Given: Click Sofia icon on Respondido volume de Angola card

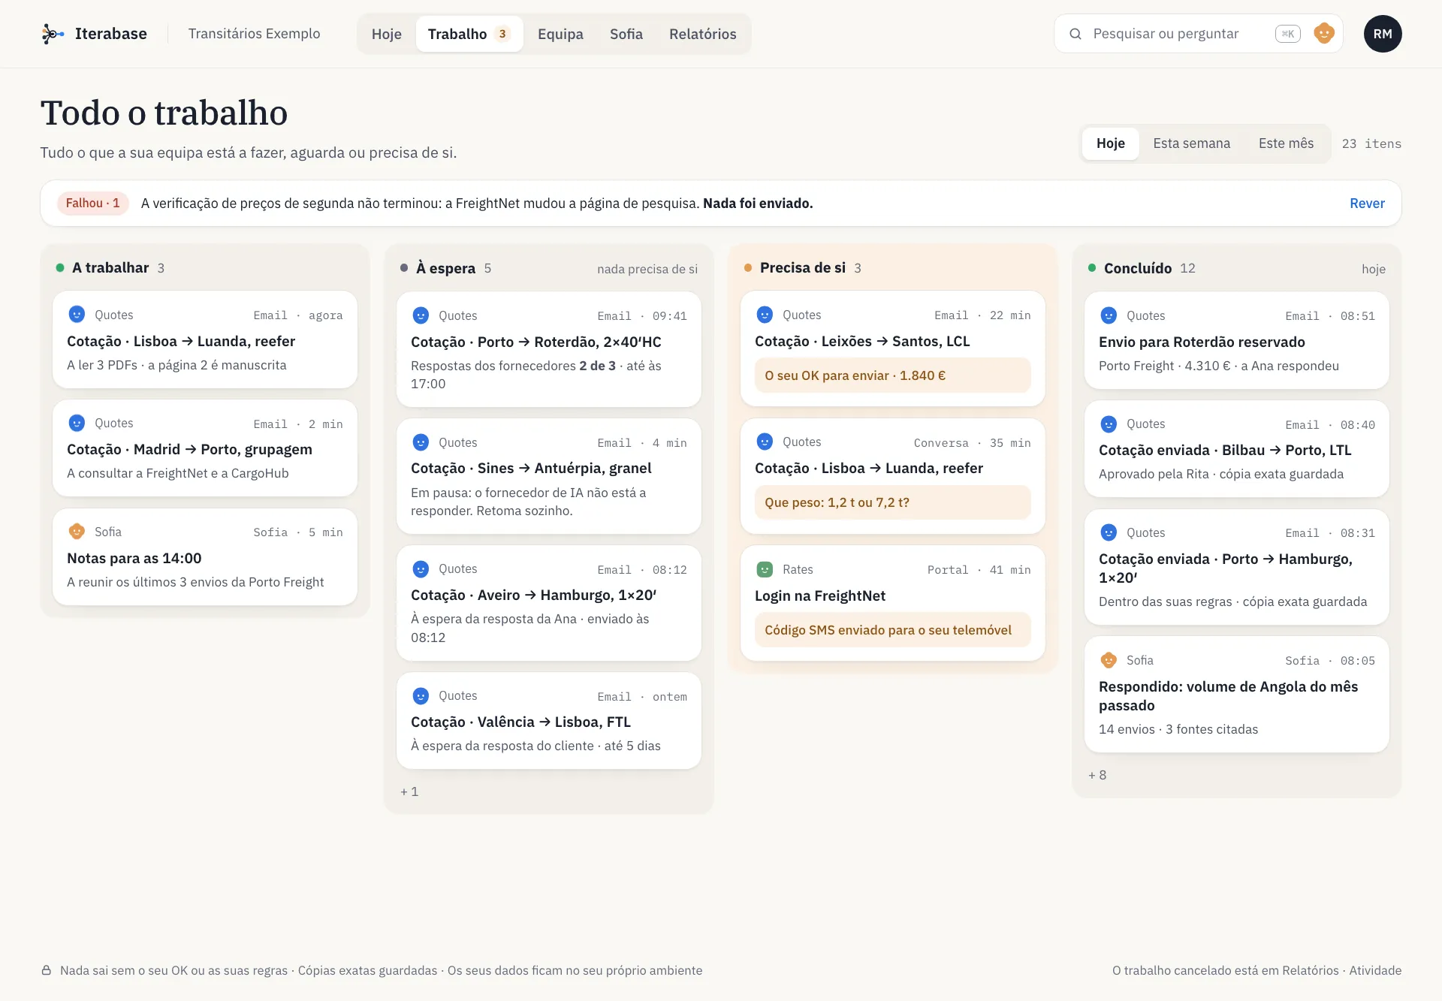Looking at the screenshot, I should click(x=1109, y=660).
